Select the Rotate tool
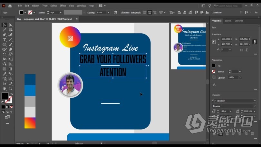 point(4,54)
